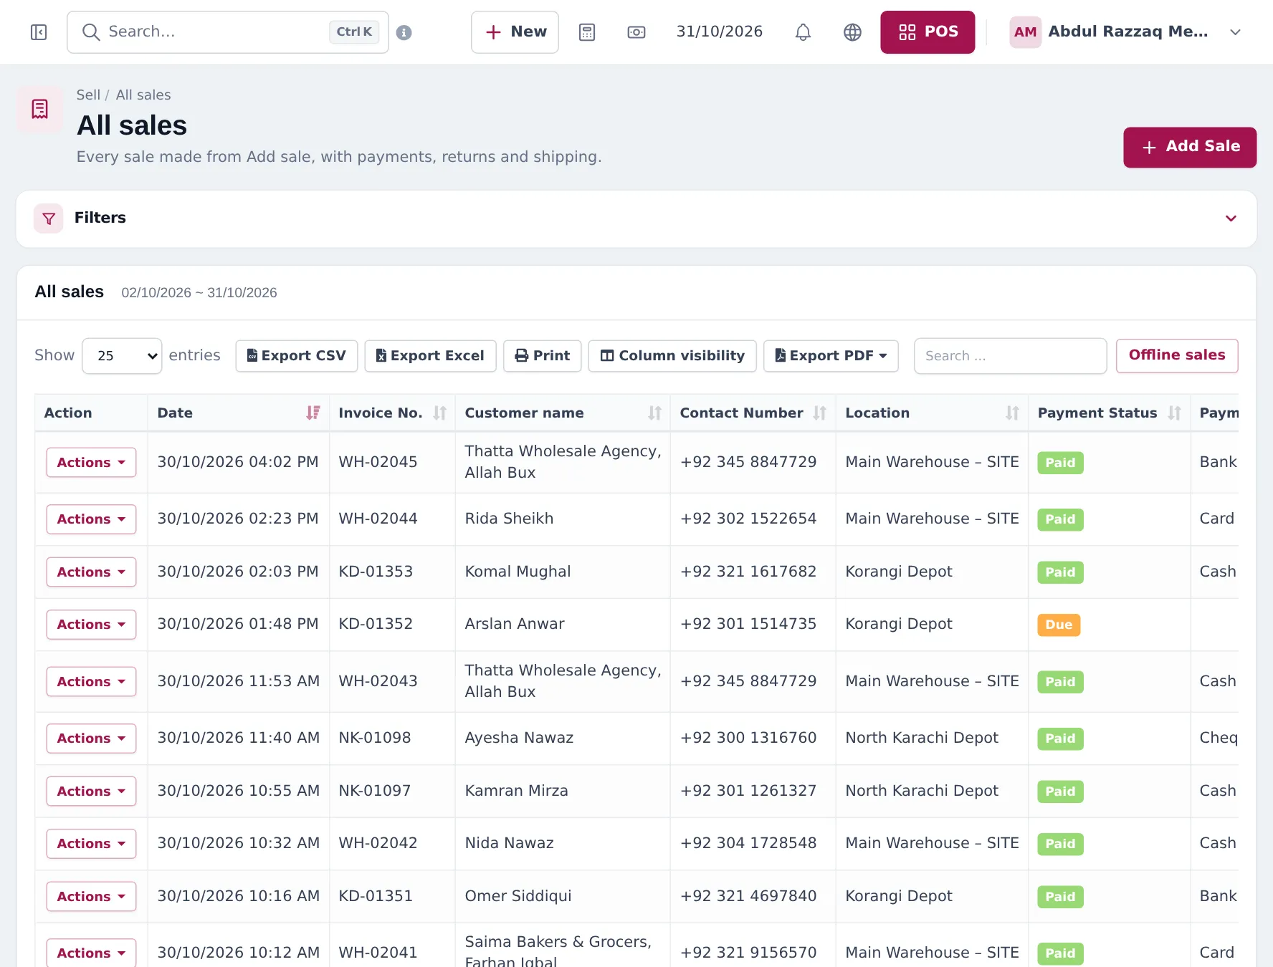Export the table as CSV
The width and height of the screenshot is (1273, 967).
click(297, 356)
